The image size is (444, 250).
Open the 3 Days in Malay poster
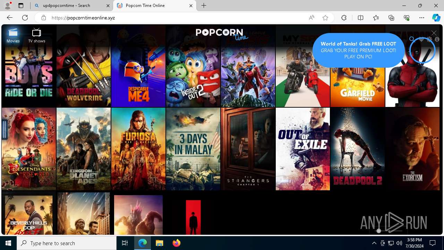click(x=193, y=149)
